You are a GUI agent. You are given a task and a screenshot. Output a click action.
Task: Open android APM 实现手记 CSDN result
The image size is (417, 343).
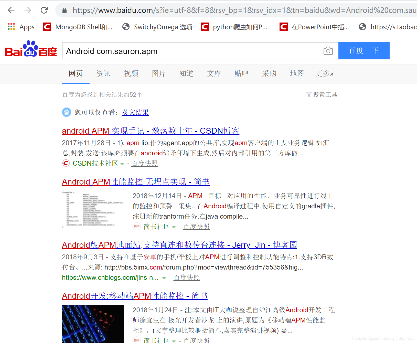tap(151, 131)
